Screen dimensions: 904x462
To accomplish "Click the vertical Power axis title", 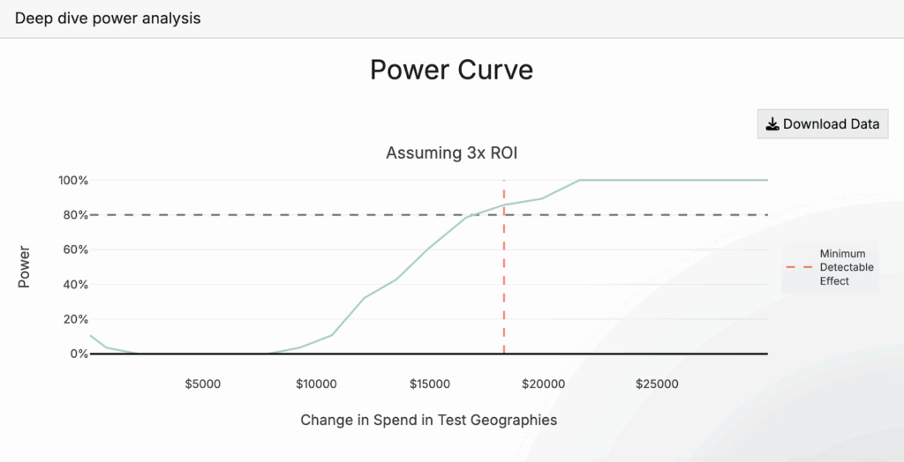I will click(x=25, y=266).
